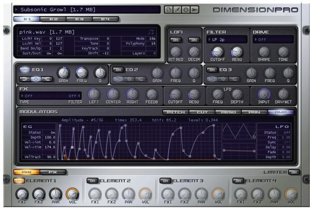Switch to the MIX page tab
Image resolution: width=312 pixels, height=208 pixels.
pos(27,172)
